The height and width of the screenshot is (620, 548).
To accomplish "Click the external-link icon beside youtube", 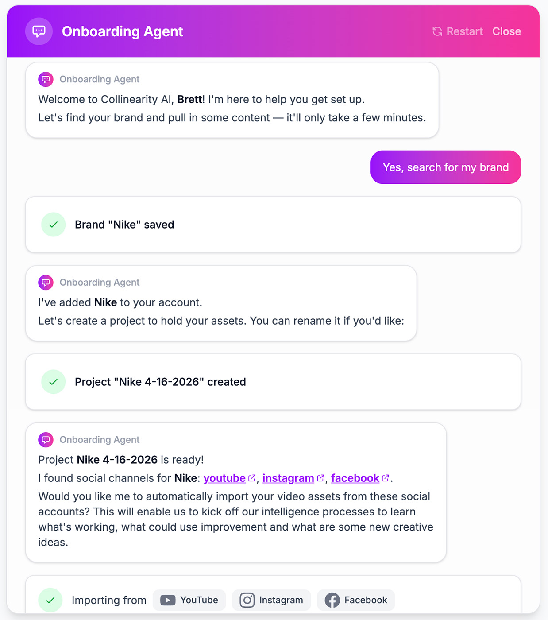I will [252, 478].
